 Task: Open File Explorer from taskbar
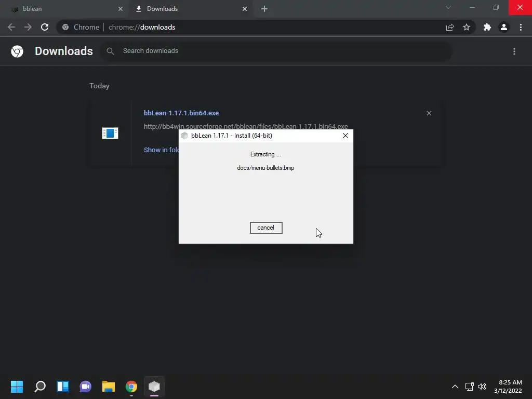[x=109, y=387]
